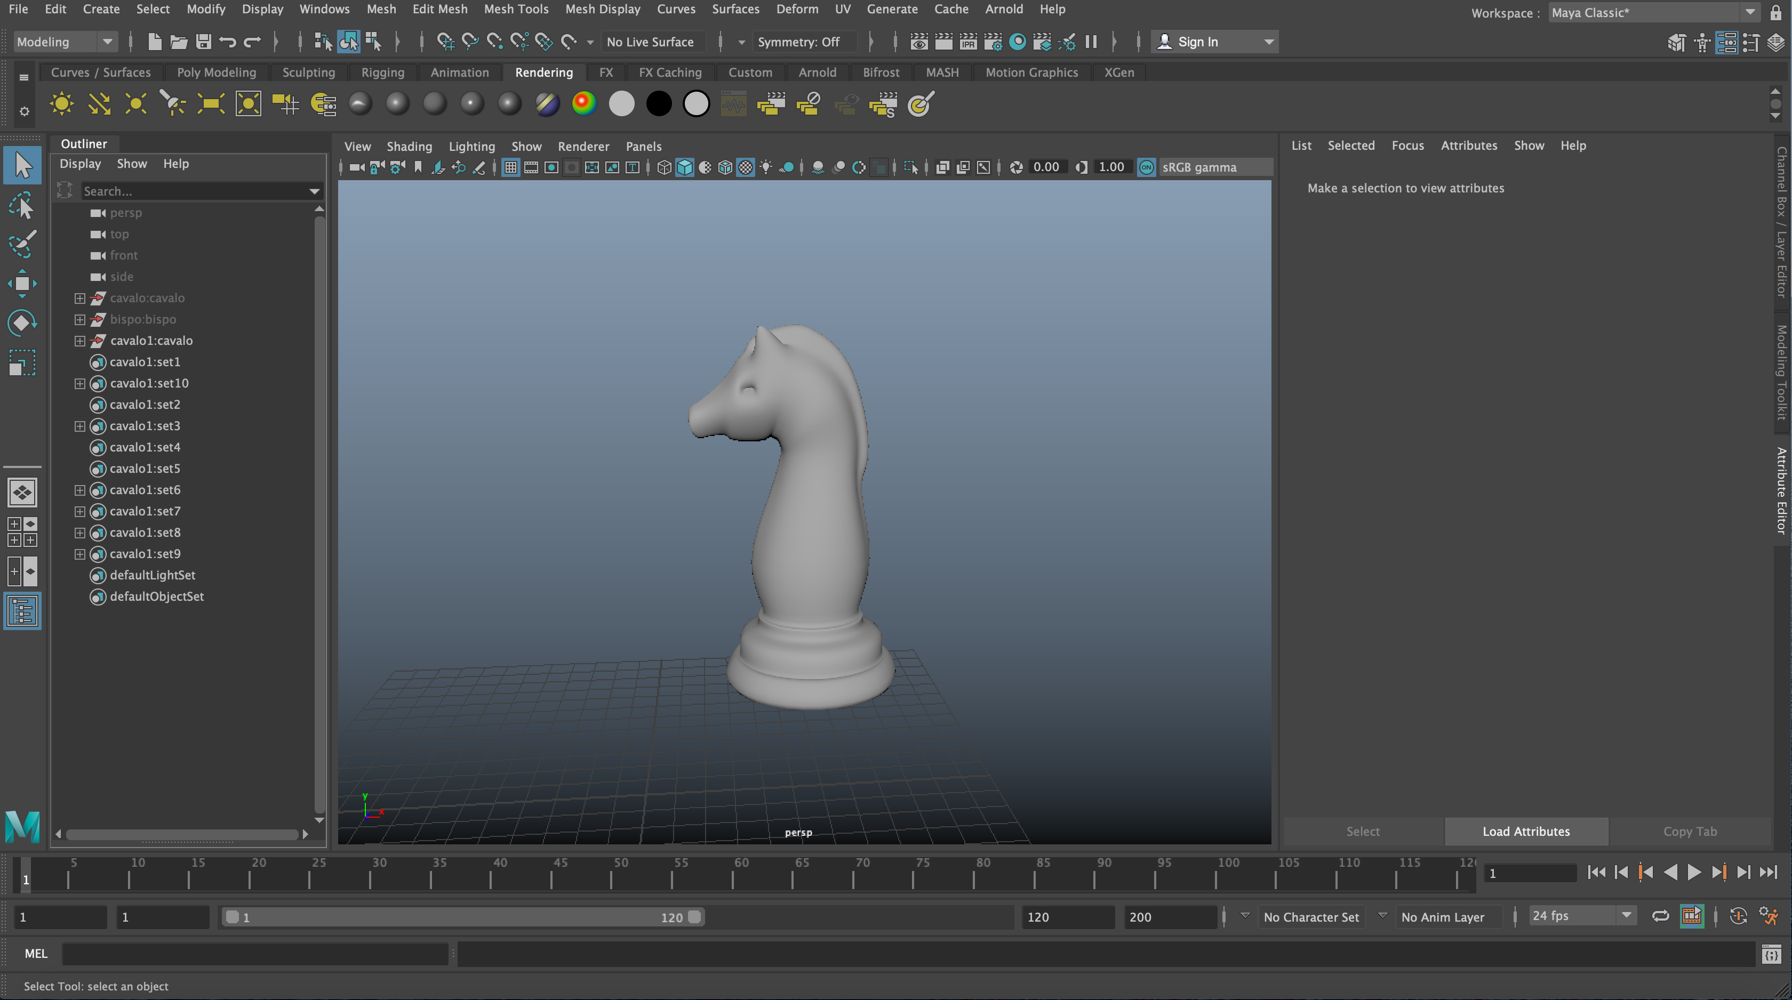Click the Lasso select tool
Viewport: 1792px width, 1000px height.
point(21,206)
